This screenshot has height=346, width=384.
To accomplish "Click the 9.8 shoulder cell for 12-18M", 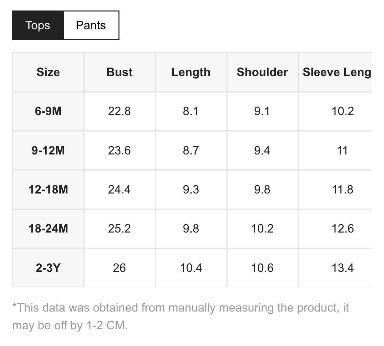I will tap(262, 190).
